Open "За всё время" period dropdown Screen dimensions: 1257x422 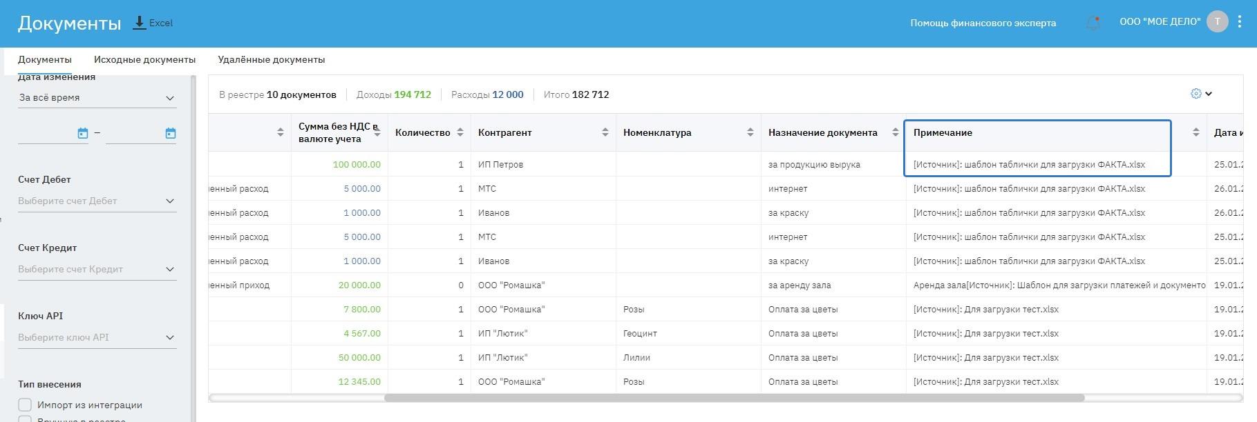point(97,98)
